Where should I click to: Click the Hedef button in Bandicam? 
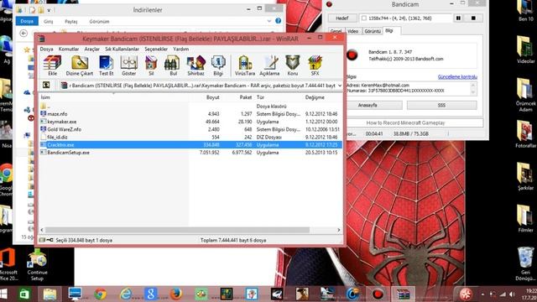(x=341, y=18)
